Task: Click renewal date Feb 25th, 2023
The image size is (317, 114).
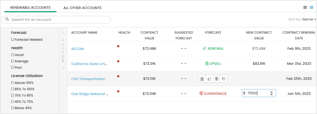Action: pyautogui.click(x=299, y=78)
